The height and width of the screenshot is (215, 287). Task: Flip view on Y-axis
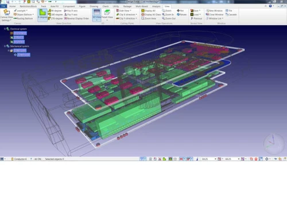(x=71, y=14)
